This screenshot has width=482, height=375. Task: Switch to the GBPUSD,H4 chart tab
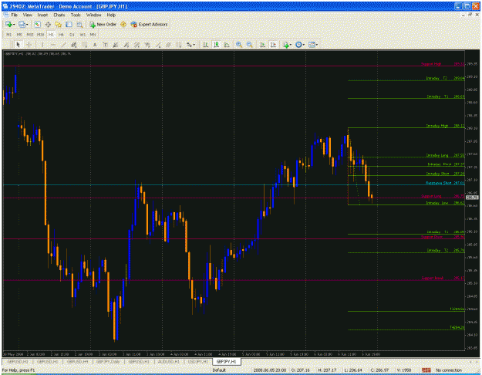point(77,362)
